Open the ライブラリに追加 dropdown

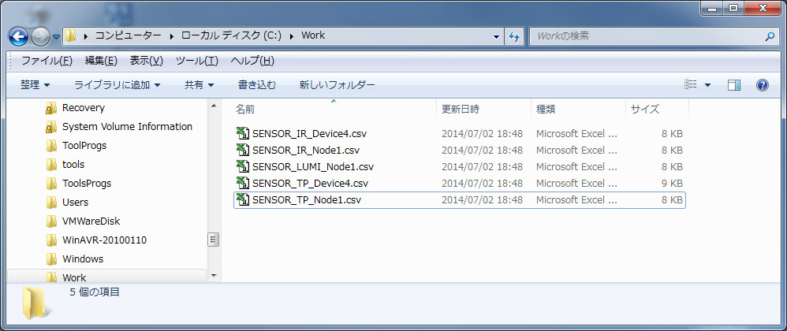(x=117, y=85)
